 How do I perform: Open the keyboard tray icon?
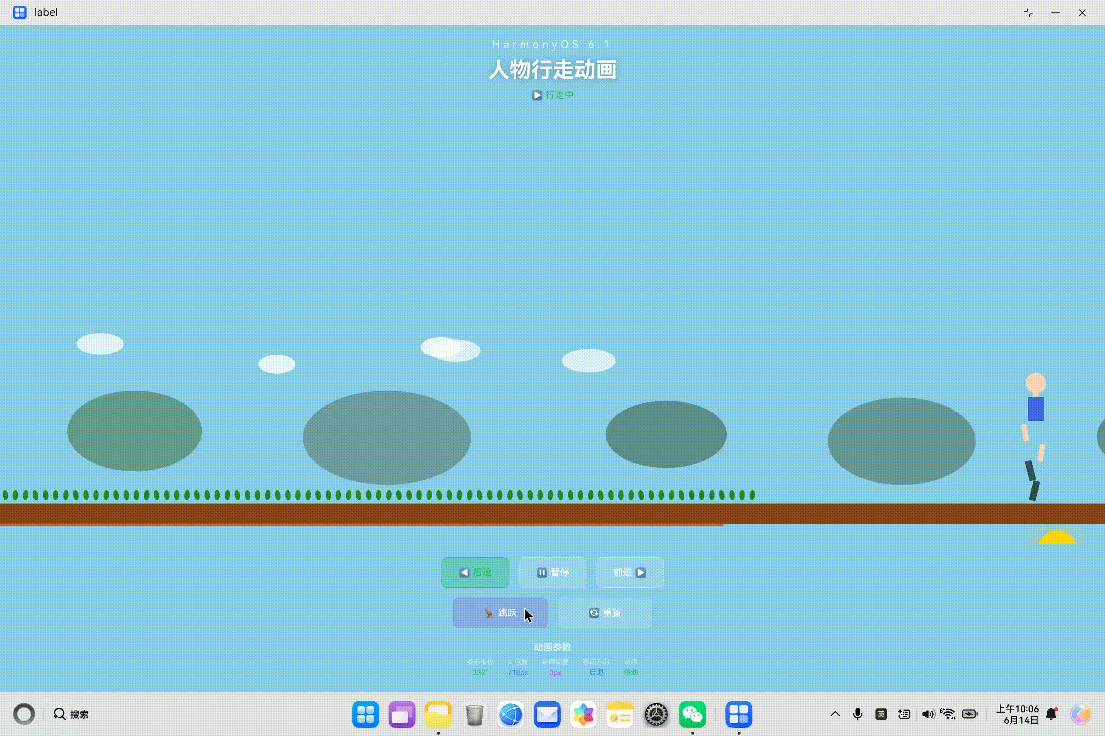pos(904,714)
